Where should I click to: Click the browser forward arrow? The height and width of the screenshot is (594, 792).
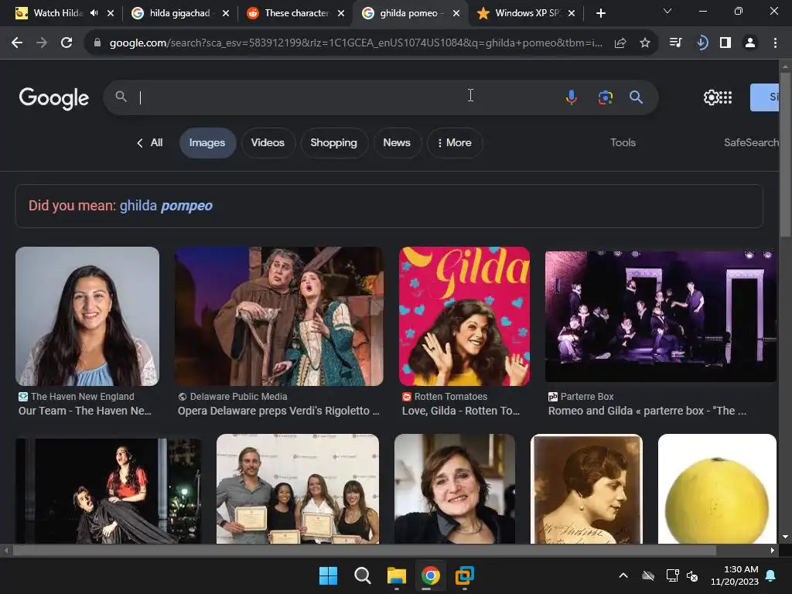pos(42,43)
